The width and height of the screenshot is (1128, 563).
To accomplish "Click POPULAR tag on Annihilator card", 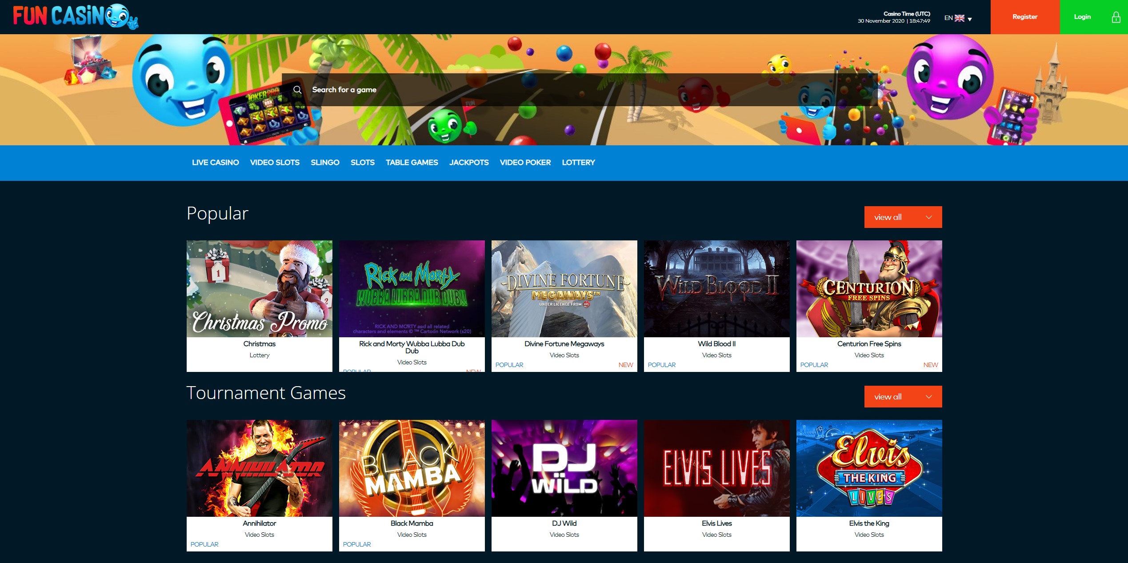I will pos(204,545).
